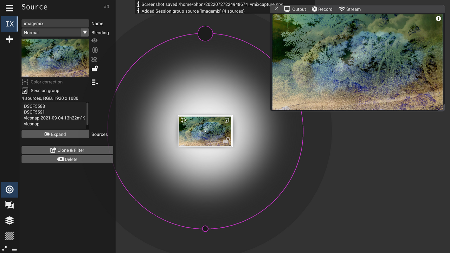This screenshot has width=450, height=253.
Task: Open the Blending mode dropdown
Action: pyautogui.click(x=55, y=33)
